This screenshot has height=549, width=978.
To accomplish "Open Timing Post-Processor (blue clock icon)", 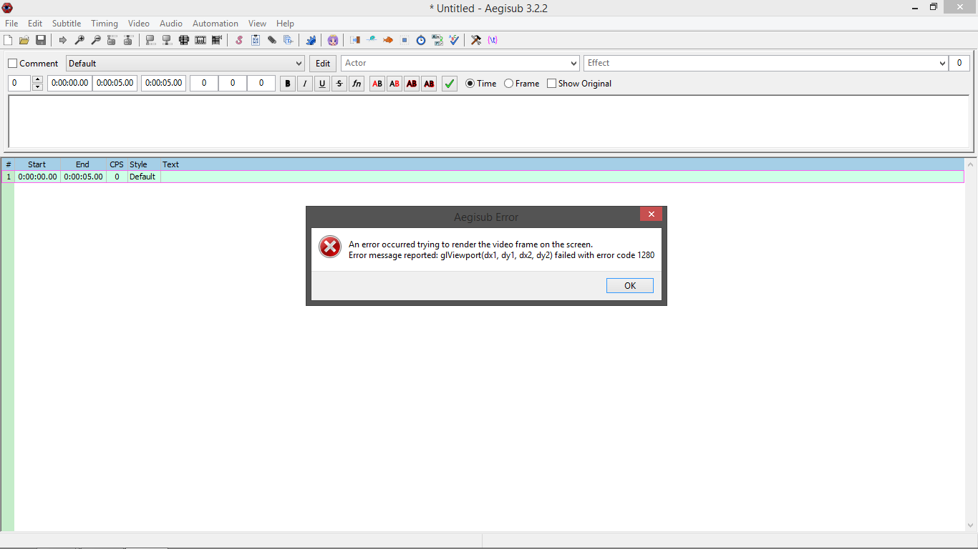I will click(x=421, y=40).
